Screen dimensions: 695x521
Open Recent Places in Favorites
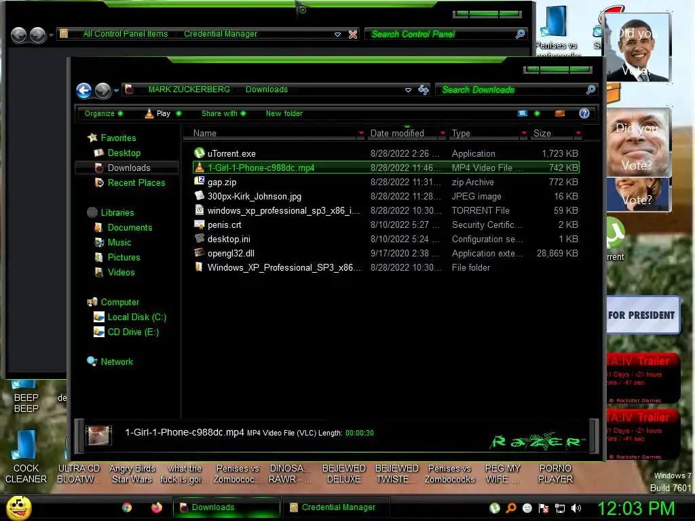136,182
